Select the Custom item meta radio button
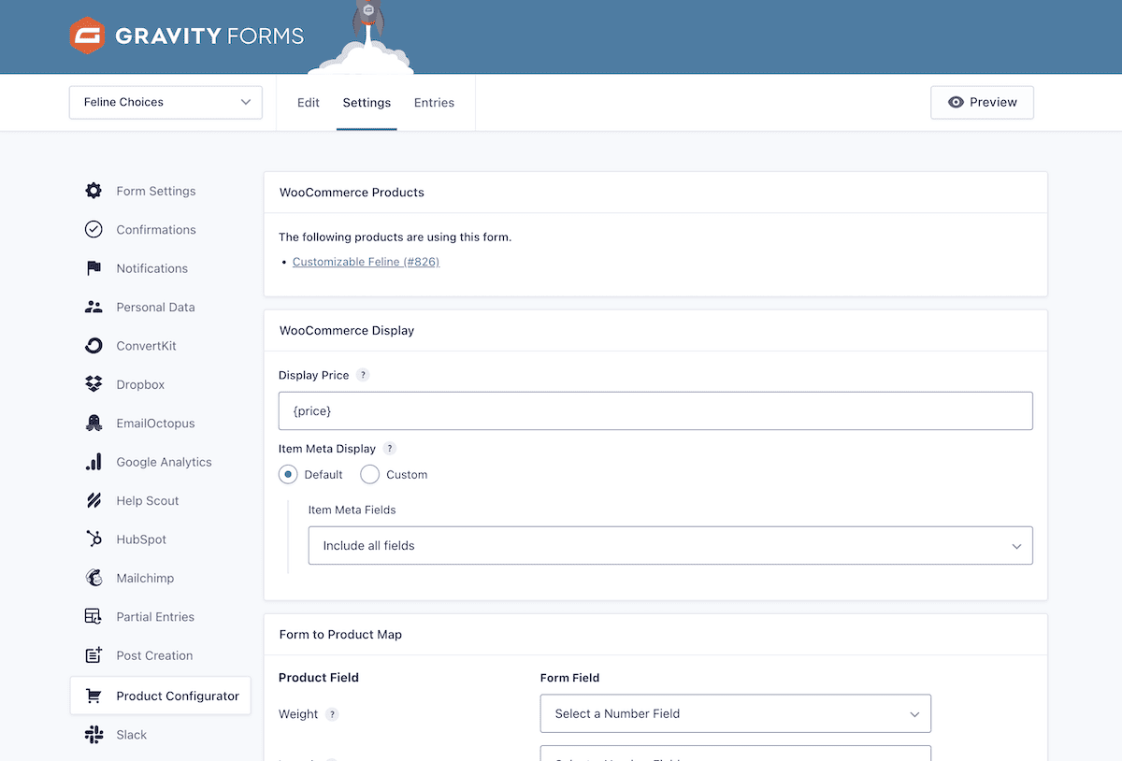This screenshot has width=1122, height=761. 369,474
